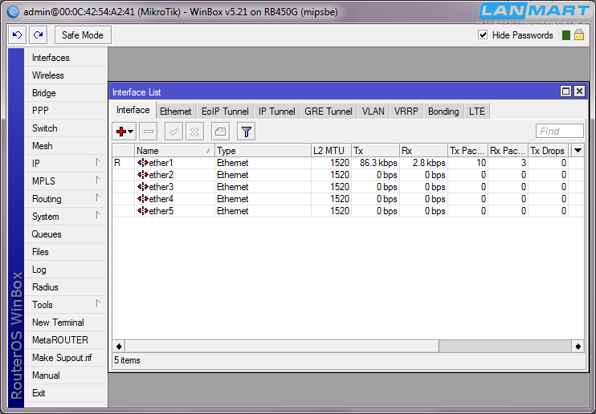
Task: Open Log in the sidebar
Action: (66, 270)
